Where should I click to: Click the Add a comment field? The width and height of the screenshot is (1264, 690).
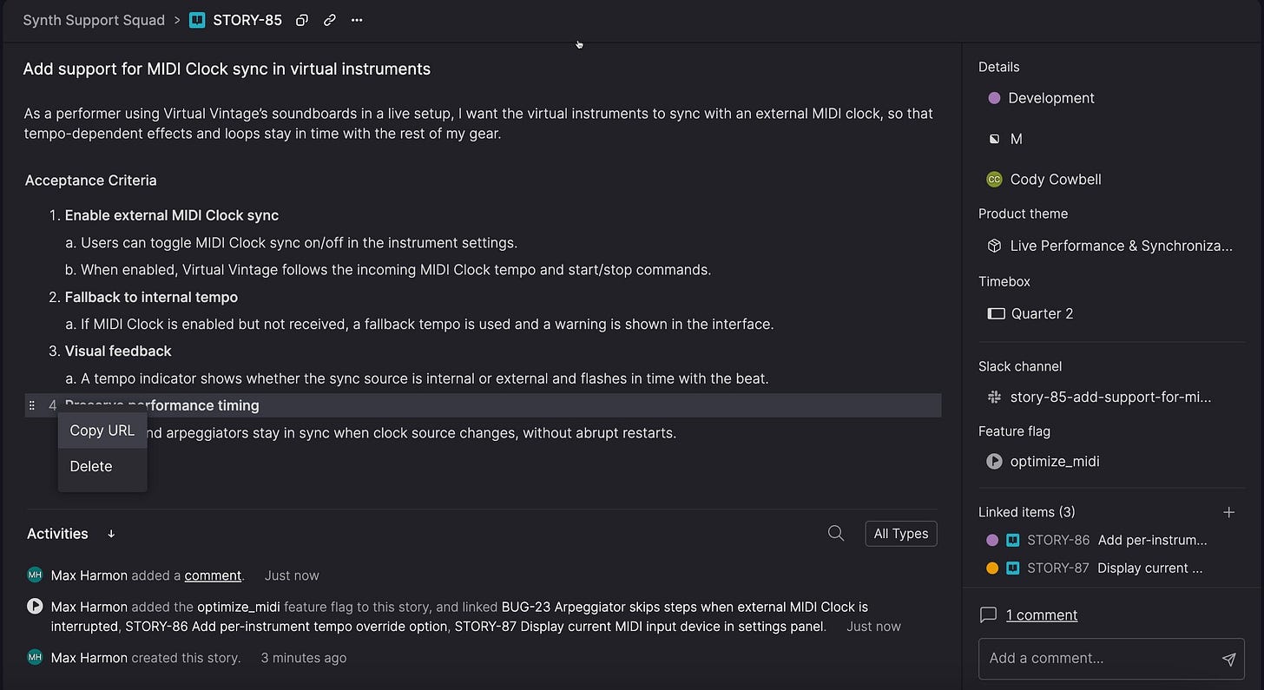(1097, 658)
